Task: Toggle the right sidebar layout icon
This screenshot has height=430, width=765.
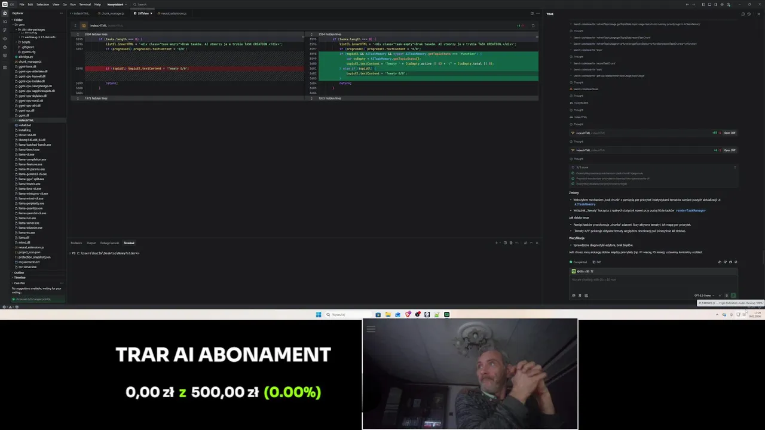Action: (x=716, y=4)
